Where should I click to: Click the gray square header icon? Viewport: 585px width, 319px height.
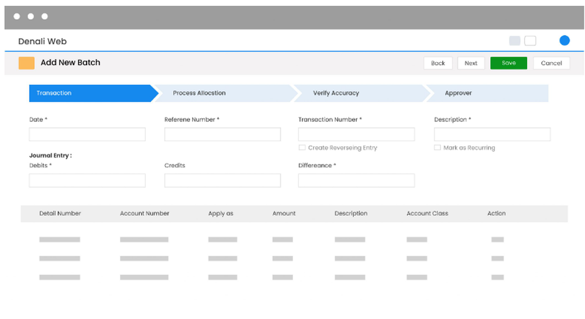point(514,40)
